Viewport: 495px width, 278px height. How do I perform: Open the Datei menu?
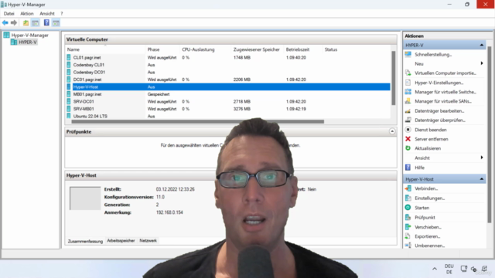[x=9, y=14]
